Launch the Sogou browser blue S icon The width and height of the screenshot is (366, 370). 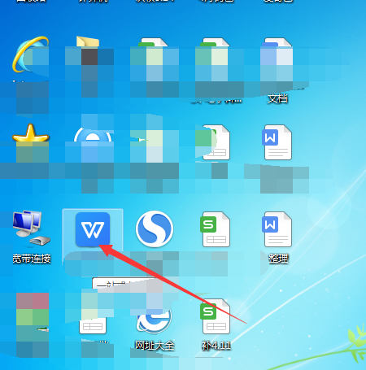click(x=155, y=229)
